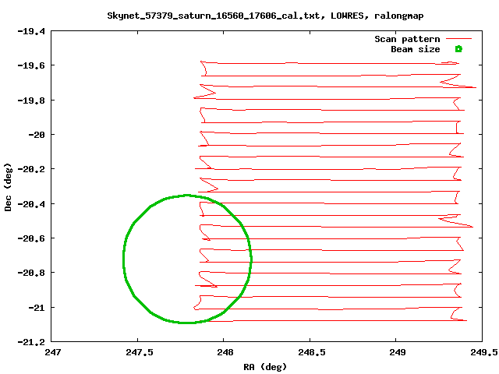499x374 pixels.
Task: Click the y-axis tick label -20
Action: coord(37,135)
